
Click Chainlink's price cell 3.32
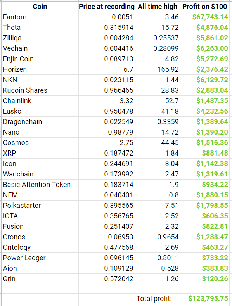click(x=107, y=101)
